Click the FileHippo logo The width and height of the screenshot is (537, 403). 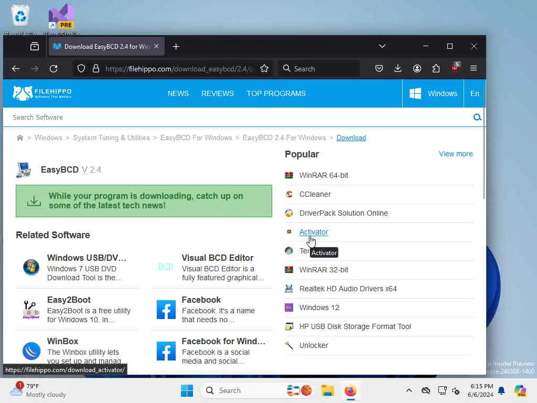[x=42, y=93]
